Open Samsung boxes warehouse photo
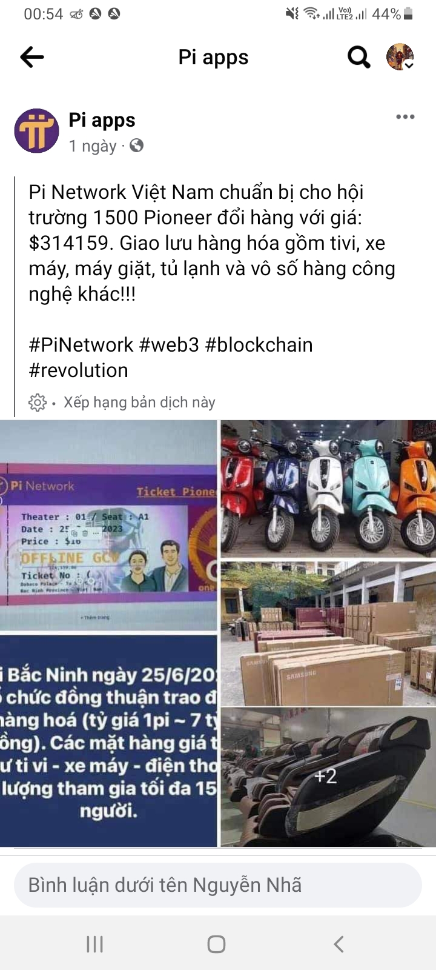 tap(328, 633)
